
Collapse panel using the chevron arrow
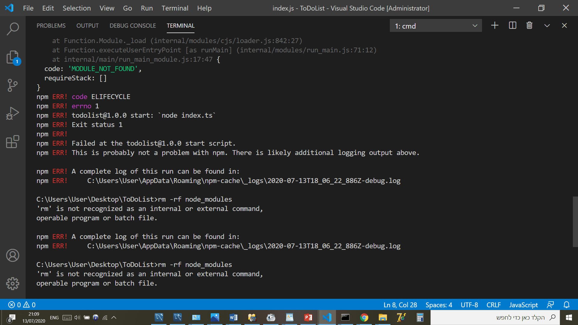click(x=547, y=26)
